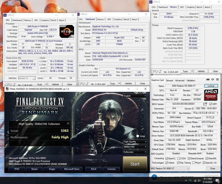
Task: Close the score result panel with X
Action: click(68, 123)
